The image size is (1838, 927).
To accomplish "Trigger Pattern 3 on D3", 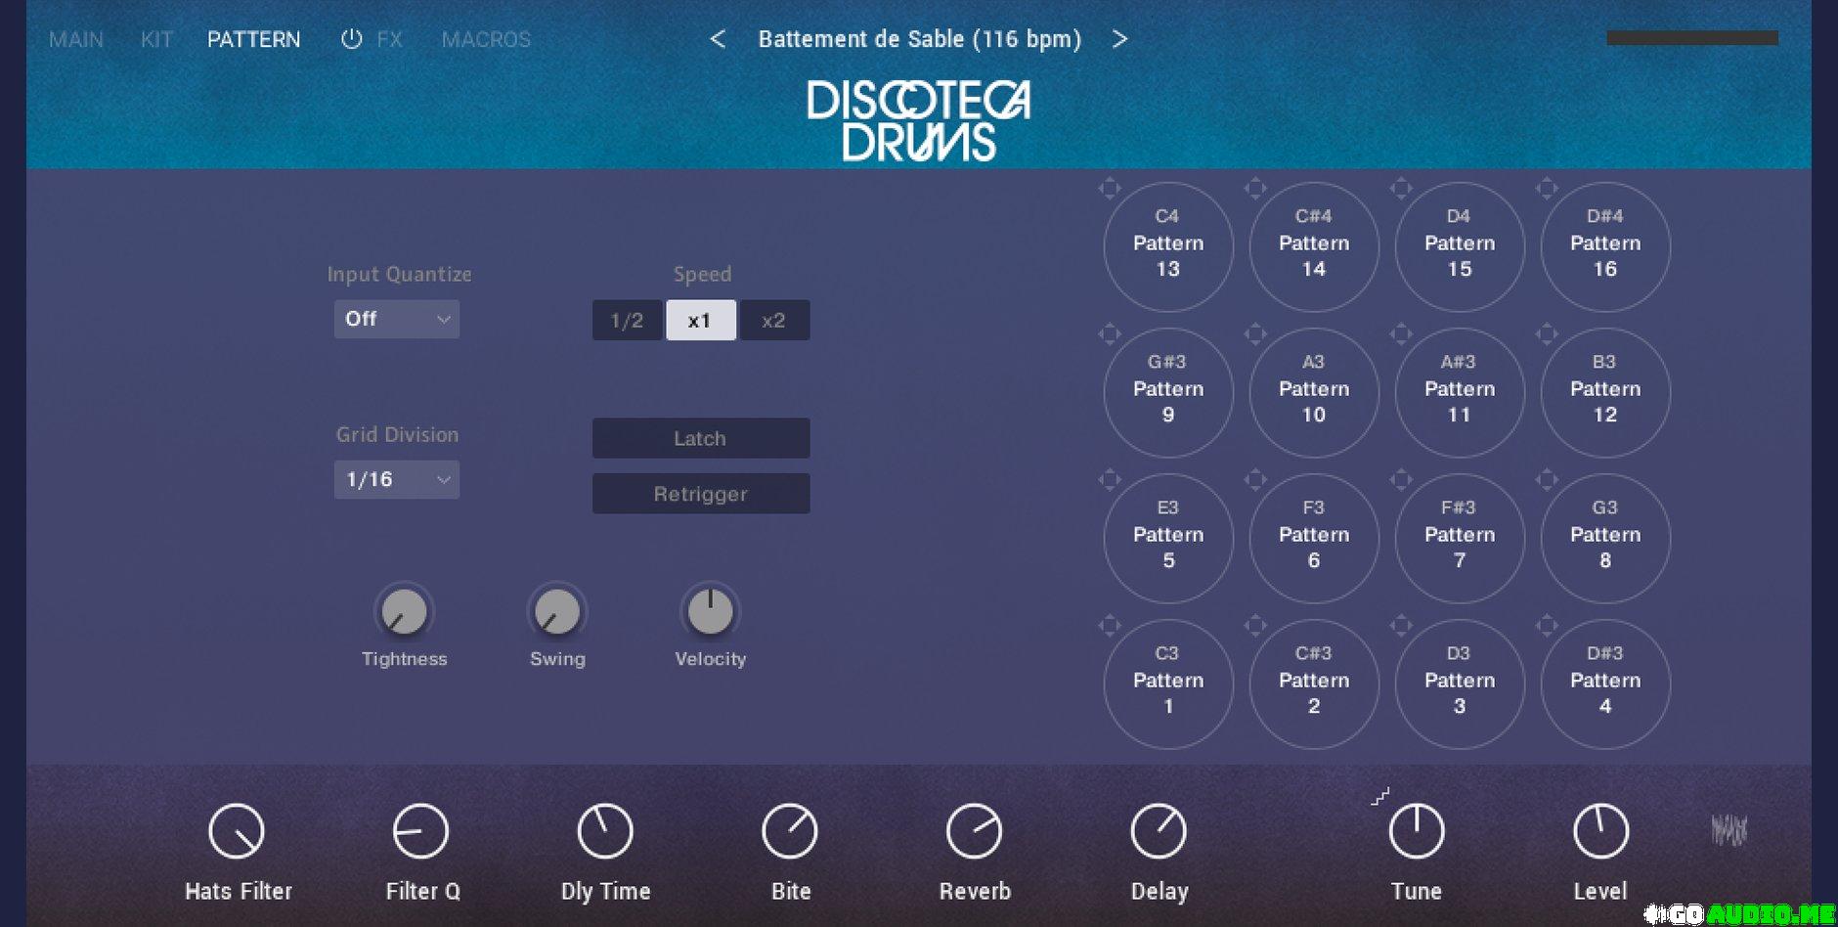I will (1460, 684).
